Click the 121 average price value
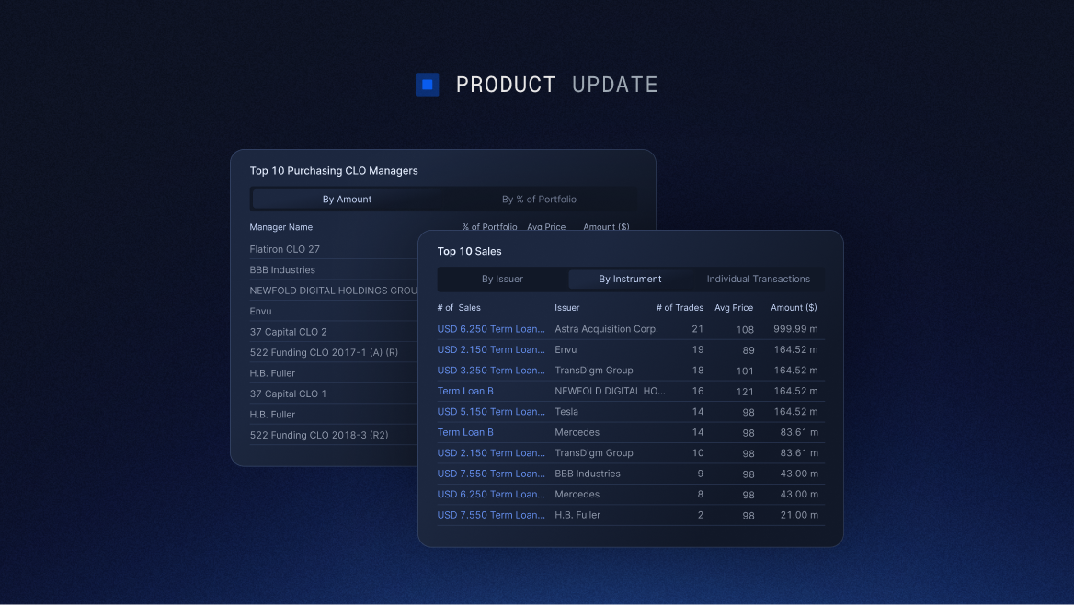The image size is (1074, 605). (745, 392)
